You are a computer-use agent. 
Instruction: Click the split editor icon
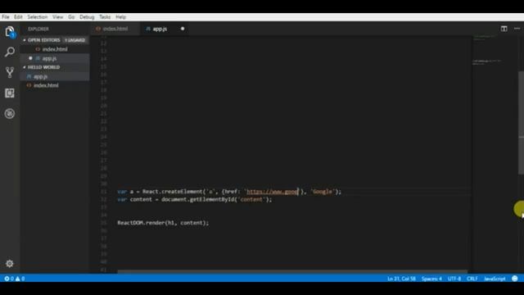coord(504,29)
